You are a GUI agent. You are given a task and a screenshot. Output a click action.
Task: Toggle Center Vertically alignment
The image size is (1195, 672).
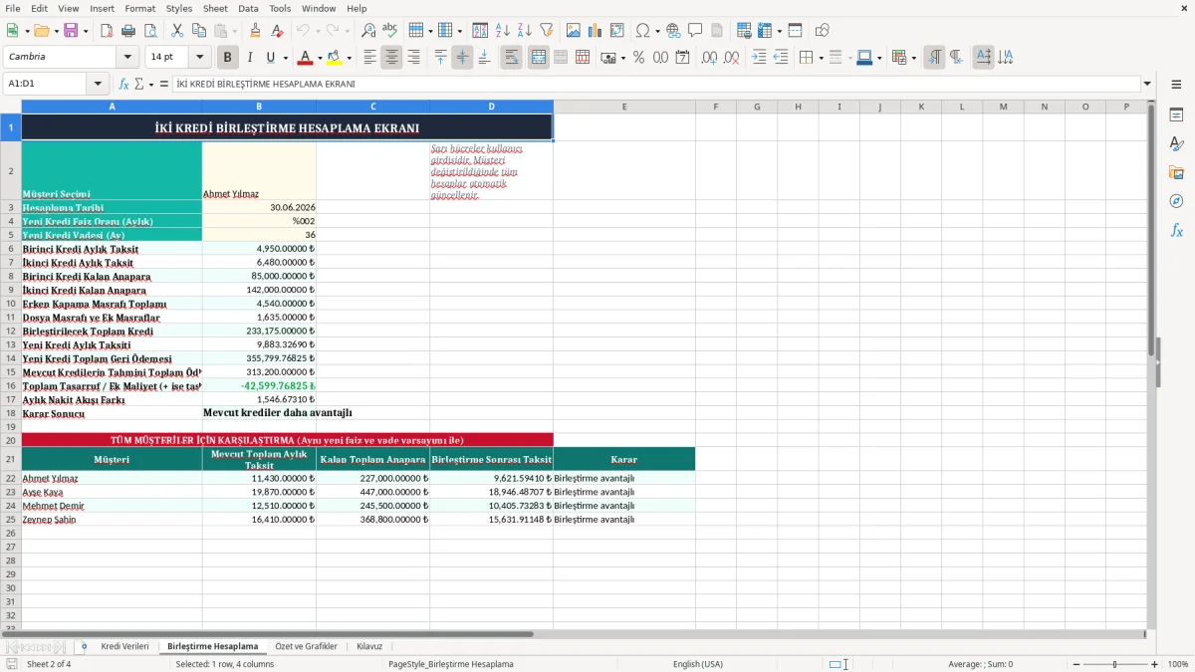462,58
